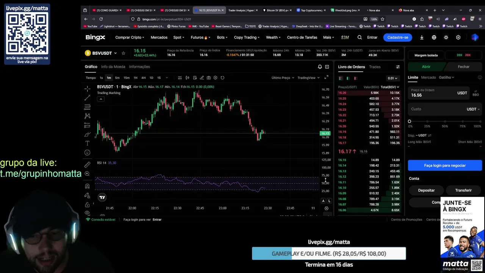Switch theme with sun icon

pos(446,38)
